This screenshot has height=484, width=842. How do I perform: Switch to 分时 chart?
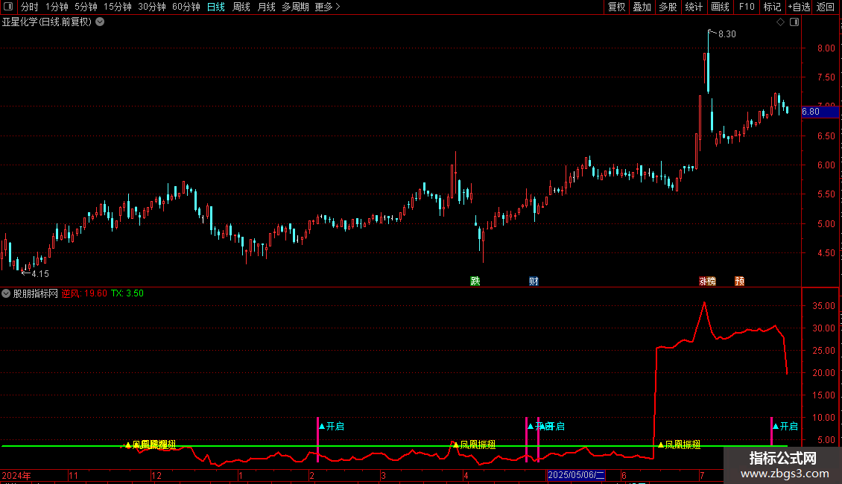pos(30,7)
